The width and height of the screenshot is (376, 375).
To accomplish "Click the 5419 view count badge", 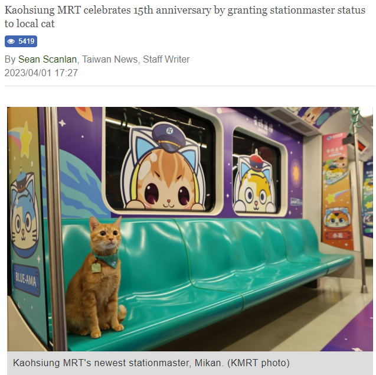I will [21, 41].
